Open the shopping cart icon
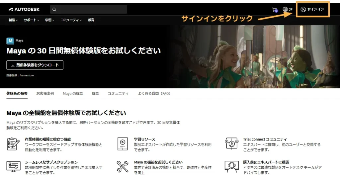The image size is (340, 177). click(275, 10)
